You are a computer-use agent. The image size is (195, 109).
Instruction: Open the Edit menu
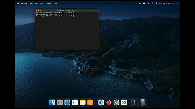point(37,3)
